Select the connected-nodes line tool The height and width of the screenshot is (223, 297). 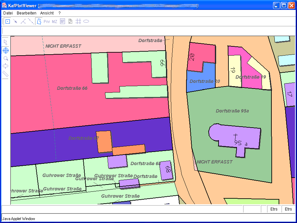tap(23, 21)
